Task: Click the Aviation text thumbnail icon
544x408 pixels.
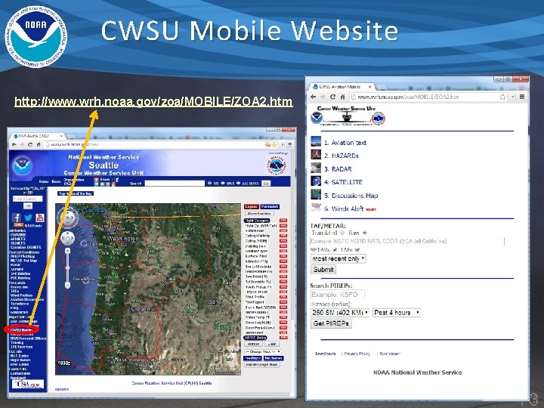Action: point(316,142)
